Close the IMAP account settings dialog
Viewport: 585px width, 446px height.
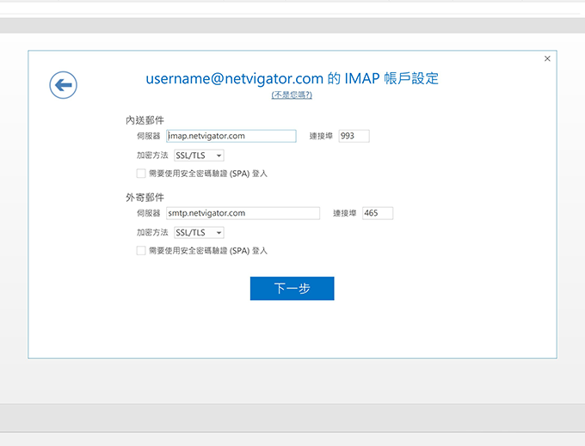point(547,58)
